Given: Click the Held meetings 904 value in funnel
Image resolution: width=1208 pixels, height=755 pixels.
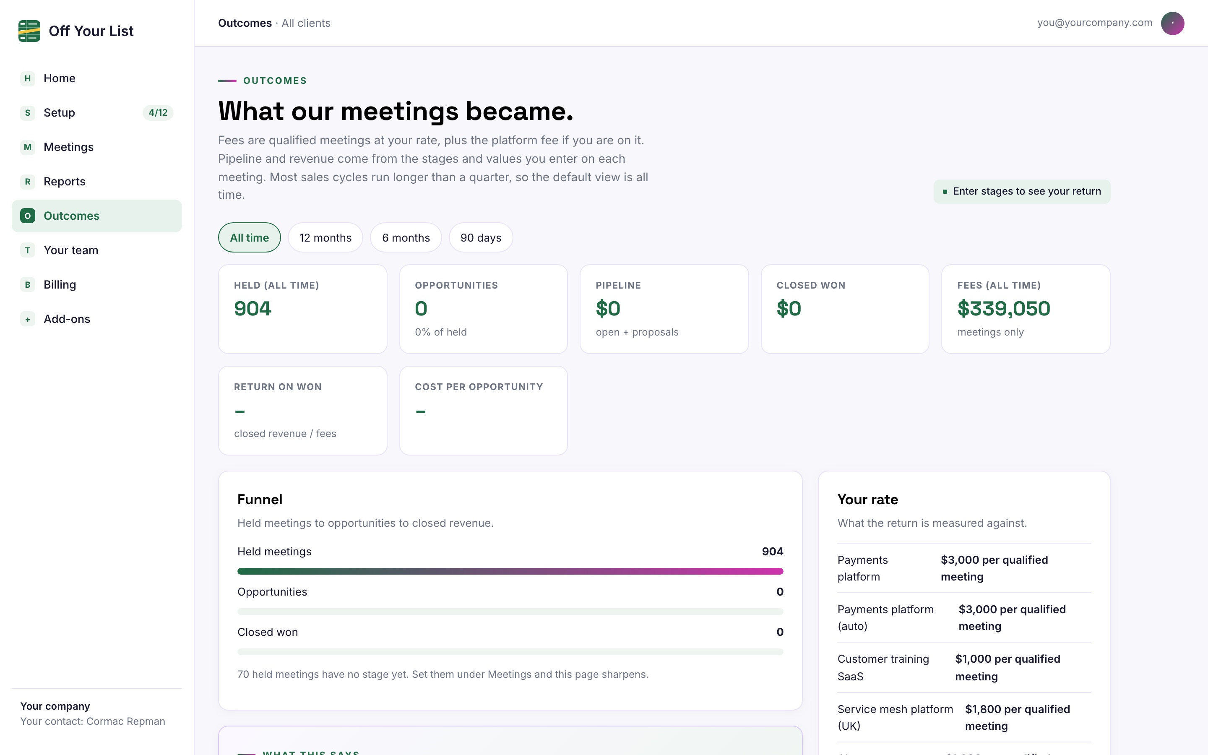Looking at the screenshot, I should tap(772, 552).
